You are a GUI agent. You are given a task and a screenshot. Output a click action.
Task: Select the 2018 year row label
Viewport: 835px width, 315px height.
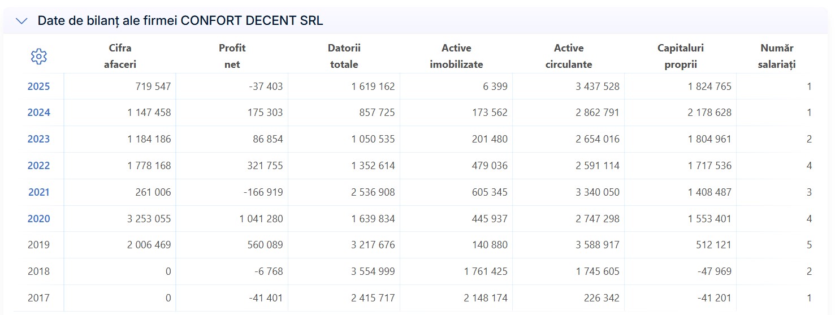coord(38,271)
